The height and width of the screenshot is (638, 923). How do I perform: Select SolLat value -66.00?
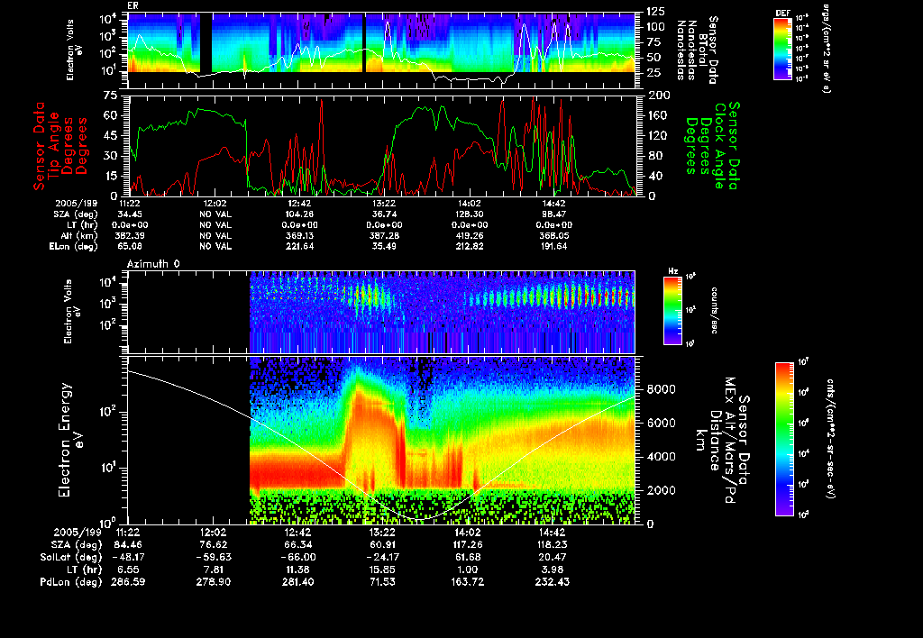pos(297,558)
